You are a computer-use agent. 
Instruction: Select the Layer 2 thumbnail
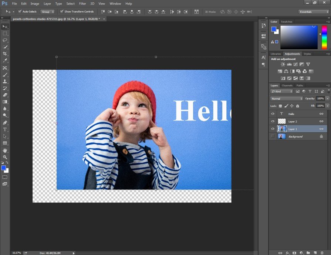point(281,121)
